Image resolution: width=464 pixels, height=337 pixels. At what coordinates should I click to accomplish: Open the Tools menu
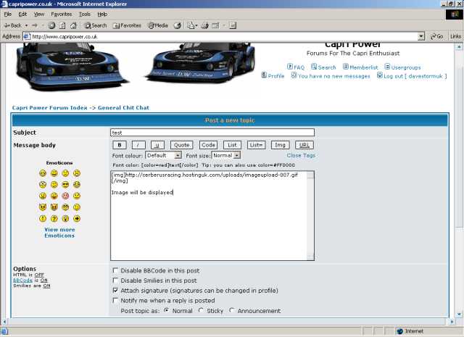pyautogui.click(x=85, y=14)
